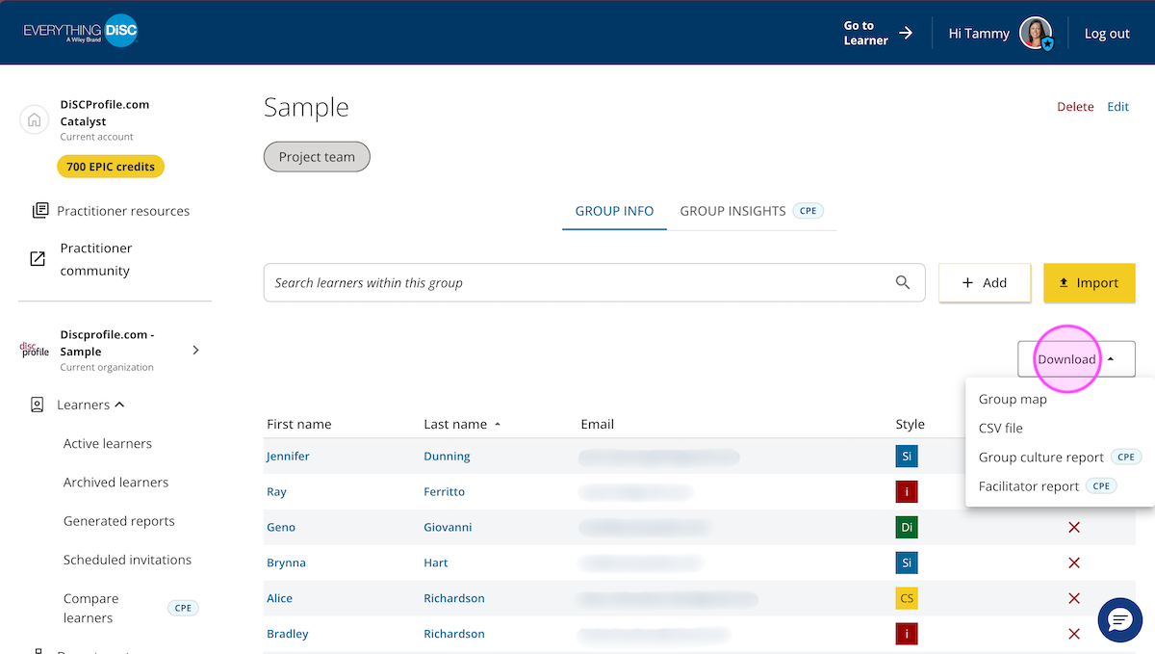Viewport: 1155px width, 654px height.
Task: Click the First name column header
Action: pyautogui.click(x=298, y=424)
